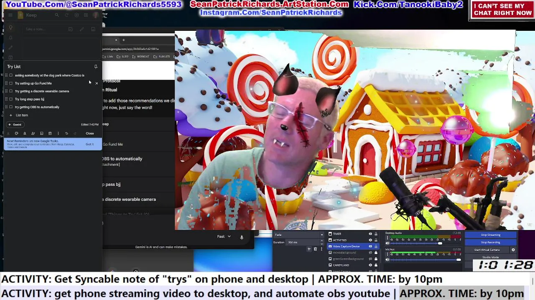Add a collaborator to the Try List note
This screenshot has height=300, width=535.
tap(33, 133)
